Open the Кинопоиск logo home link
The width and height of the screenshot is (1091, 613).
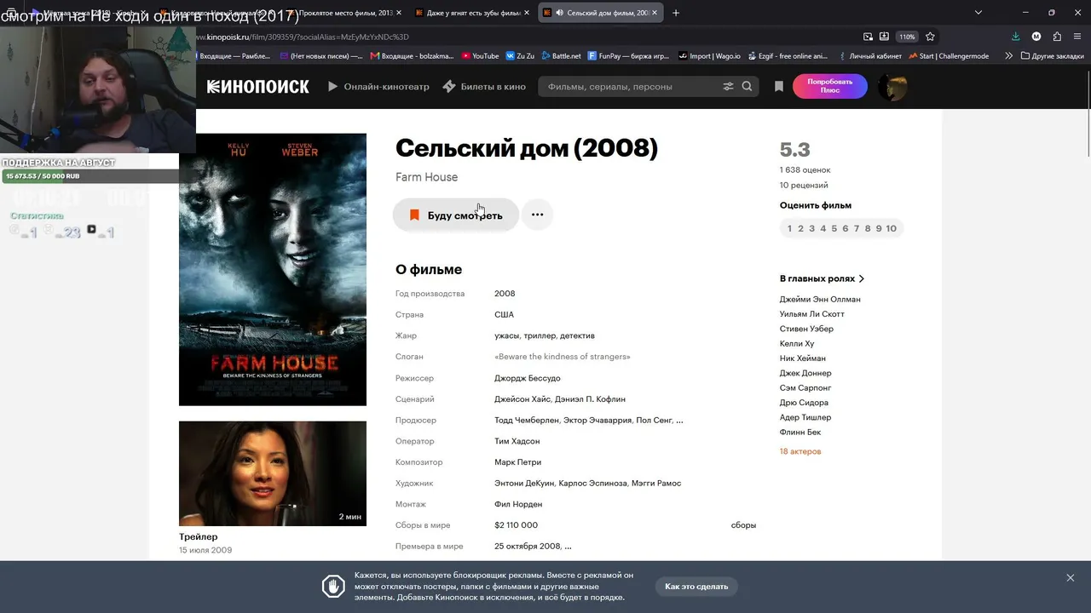(257, 87)
